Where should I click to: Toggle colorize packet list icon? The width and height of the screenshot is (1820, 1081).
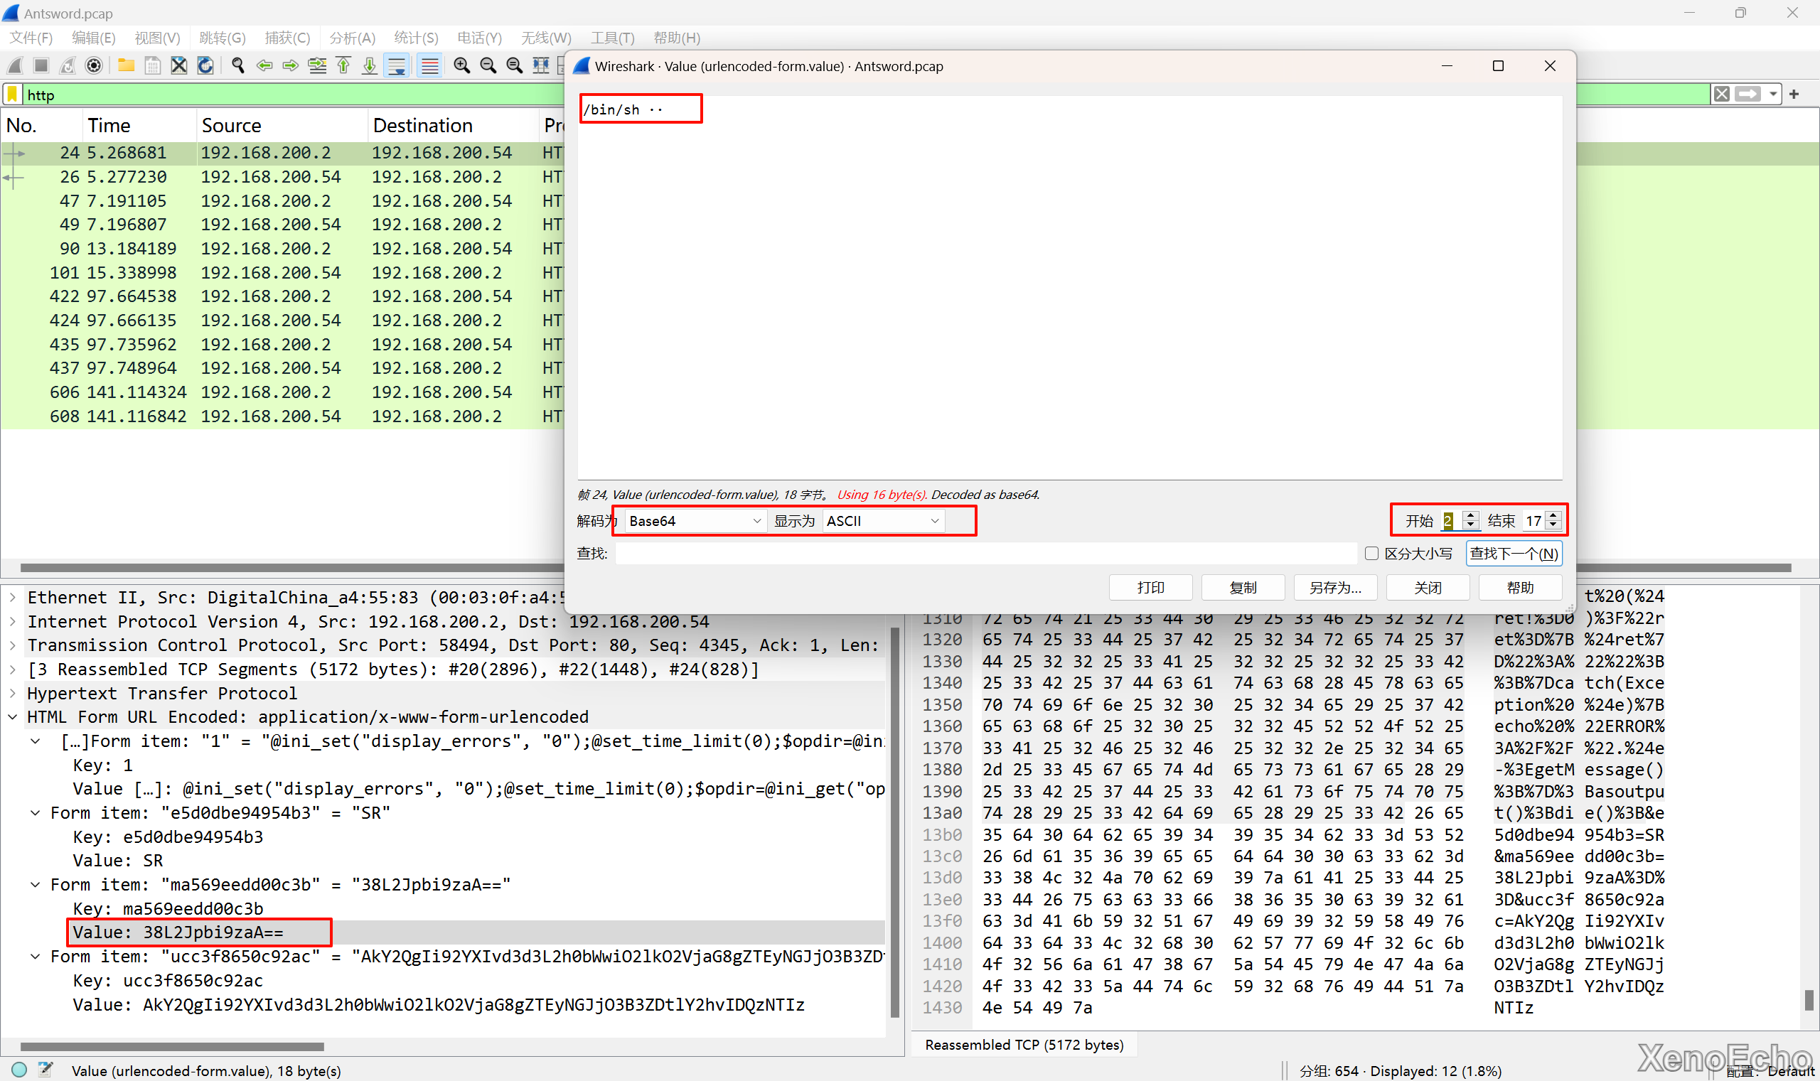[x=430, y=65]
